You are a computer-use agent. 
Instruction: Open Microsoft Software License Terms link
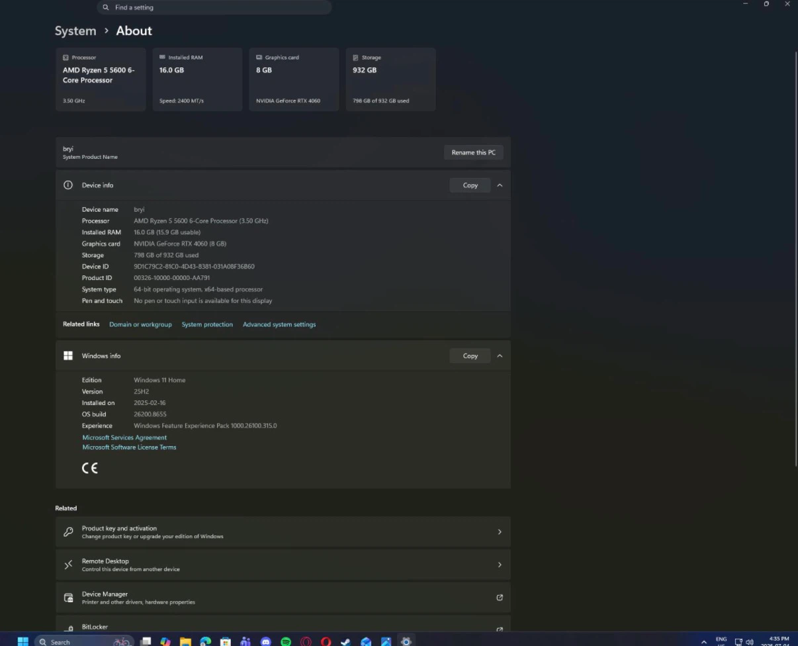pos(129,447)
